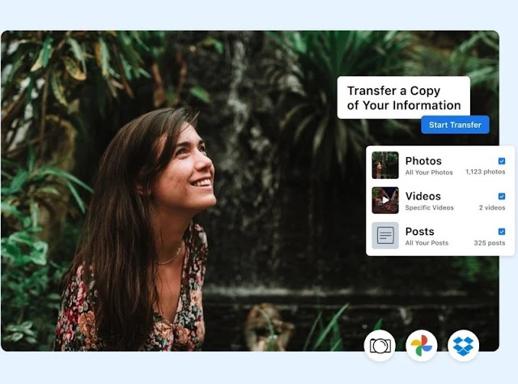Click the "Transfer a Copy of Your Information" heading
Screen dimensions: 518x384
[404, 98]
